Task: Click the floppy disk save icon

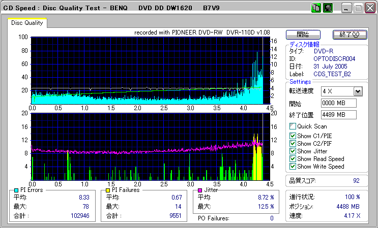Action: click(x=328, y=8)
